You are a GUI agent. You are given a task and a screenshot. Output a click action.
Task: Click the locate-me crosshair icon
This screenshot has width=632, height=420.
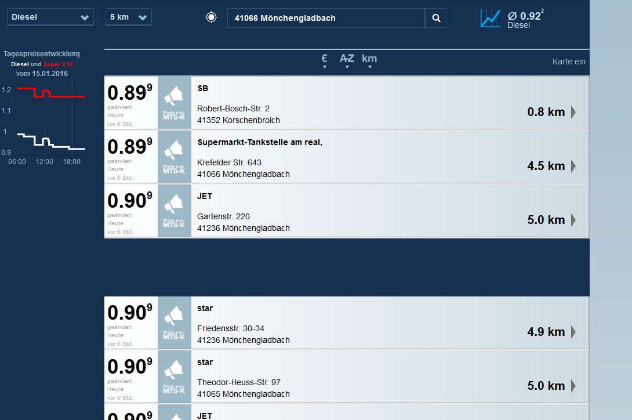click(211, 17)
